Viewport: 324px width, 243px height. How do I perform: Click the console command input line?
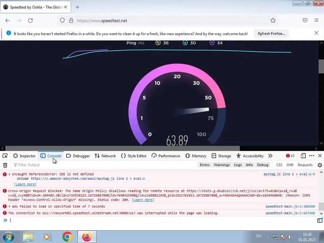click(162, 220)
